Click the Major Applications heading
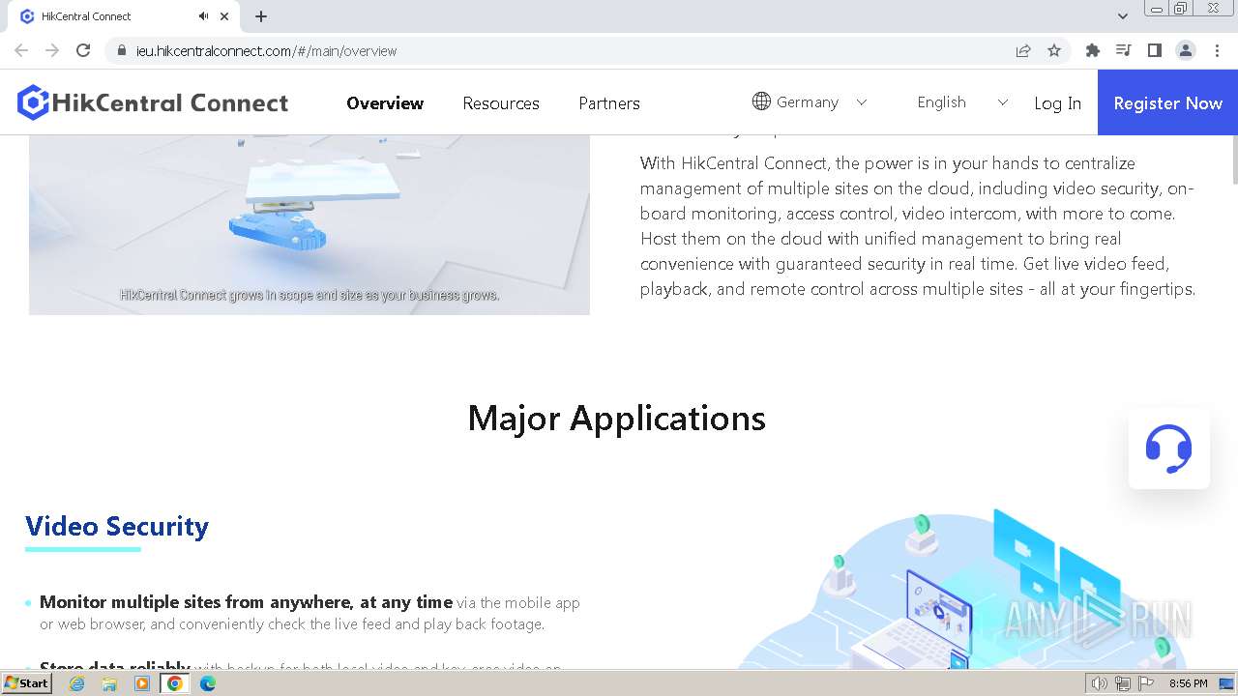 point(617,418)
